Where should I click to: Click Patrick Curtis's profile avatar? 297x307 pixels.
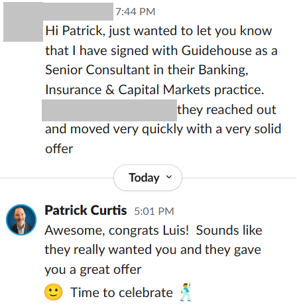click(x=21, y=219)
